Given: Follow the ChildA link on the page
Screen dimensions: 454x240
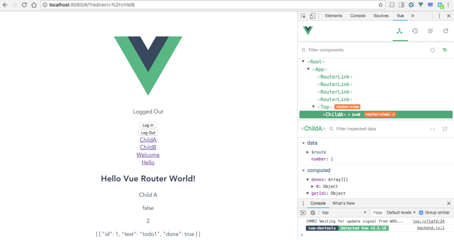Looking at the screenshot, I should tap(148, 140).
